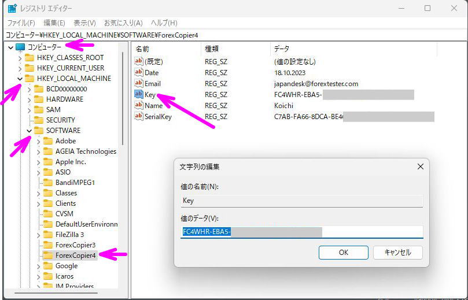Click the HKEY_CLASSES_ROOT folder icon
The height and width of the screenshot is (300, 468).
click(30, 58)
